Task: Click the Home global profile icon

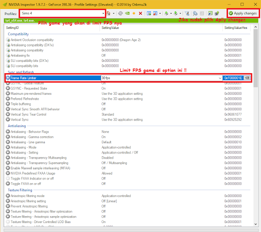Action: (x=108, y=13)
